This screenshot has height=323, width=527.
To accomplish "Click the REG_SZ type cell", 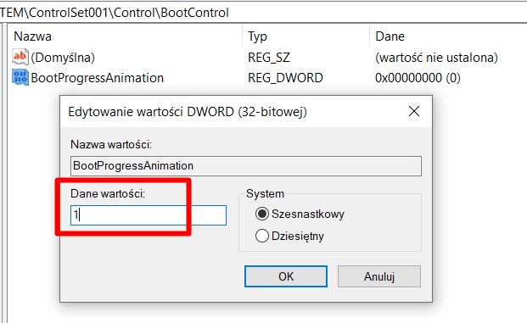I will pos(269,58).
